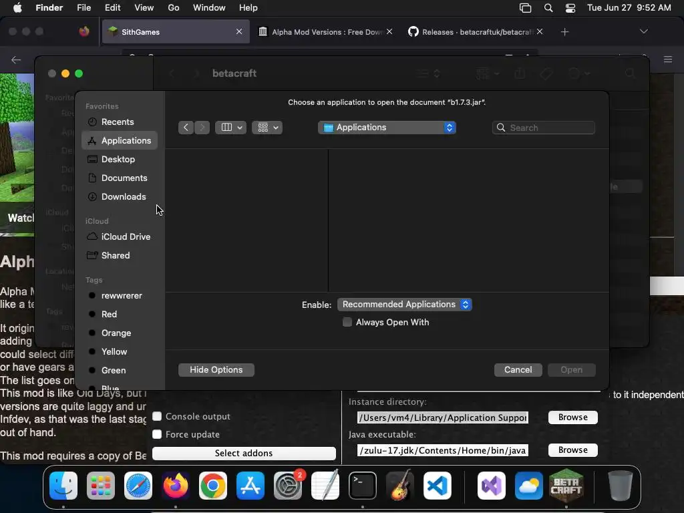Viewport: 684px width, 513px height.
Task: Open Google Chrome in the Dock
Action: tap(213, 486)
